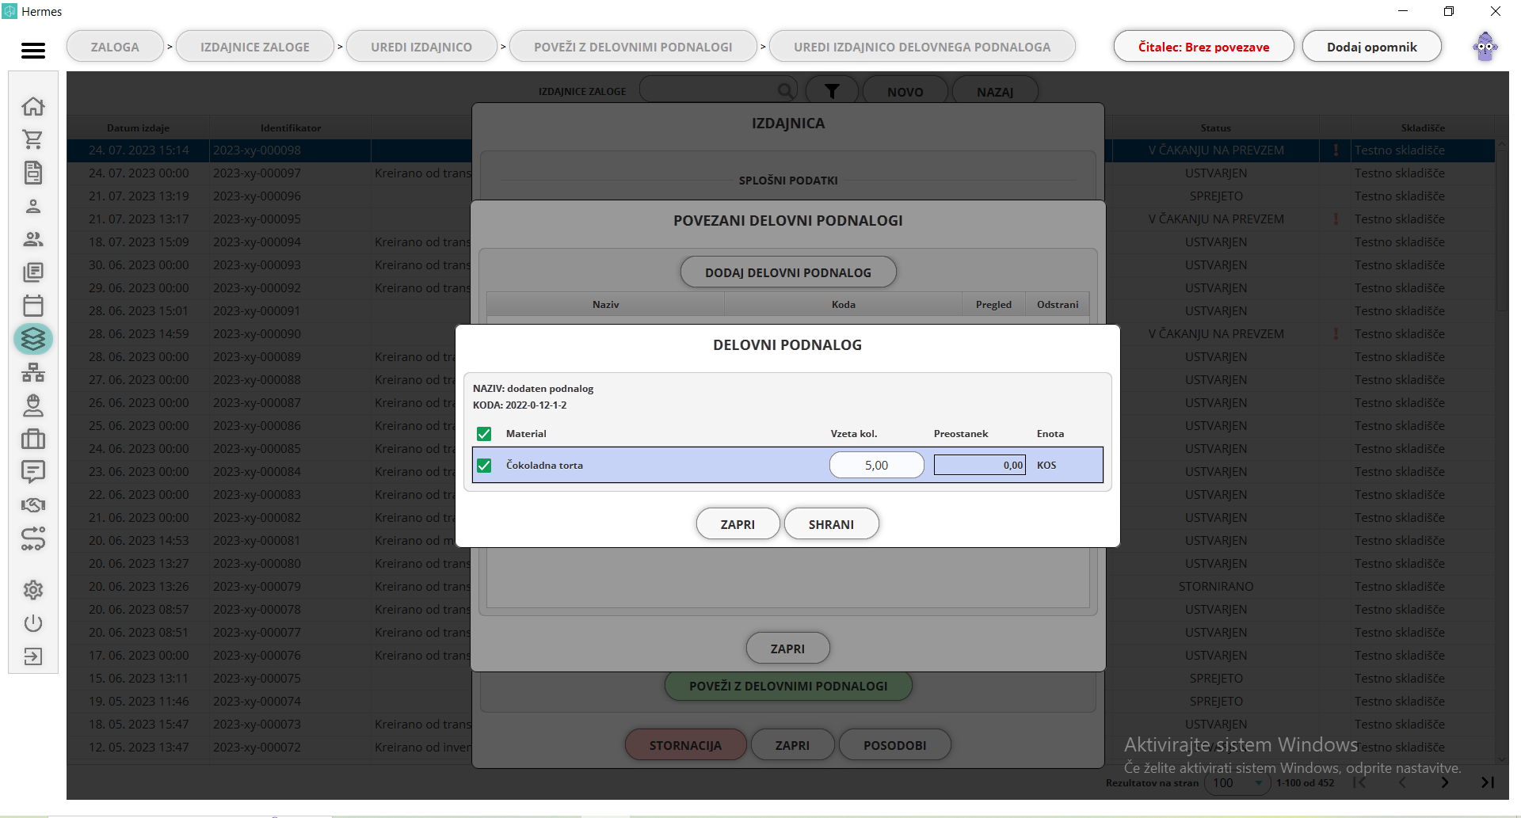Open IZDAJNICE ZALOGE breadcrumb
Viewport: 1521px width, 818px height.
[x=255, y=47]
